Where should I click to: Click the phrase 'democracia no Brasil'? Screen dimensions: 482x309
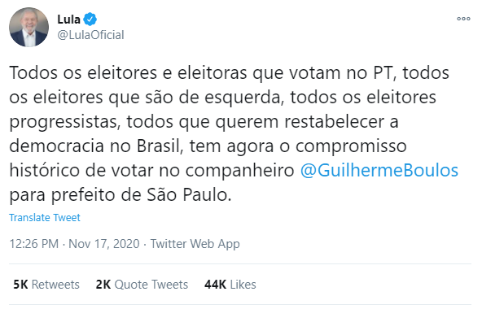96,146
